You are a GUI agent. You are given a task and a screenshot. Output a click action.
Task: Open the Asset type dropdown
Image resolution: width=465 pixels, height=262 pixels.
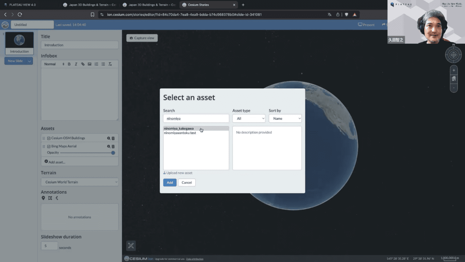coord(249,119)
